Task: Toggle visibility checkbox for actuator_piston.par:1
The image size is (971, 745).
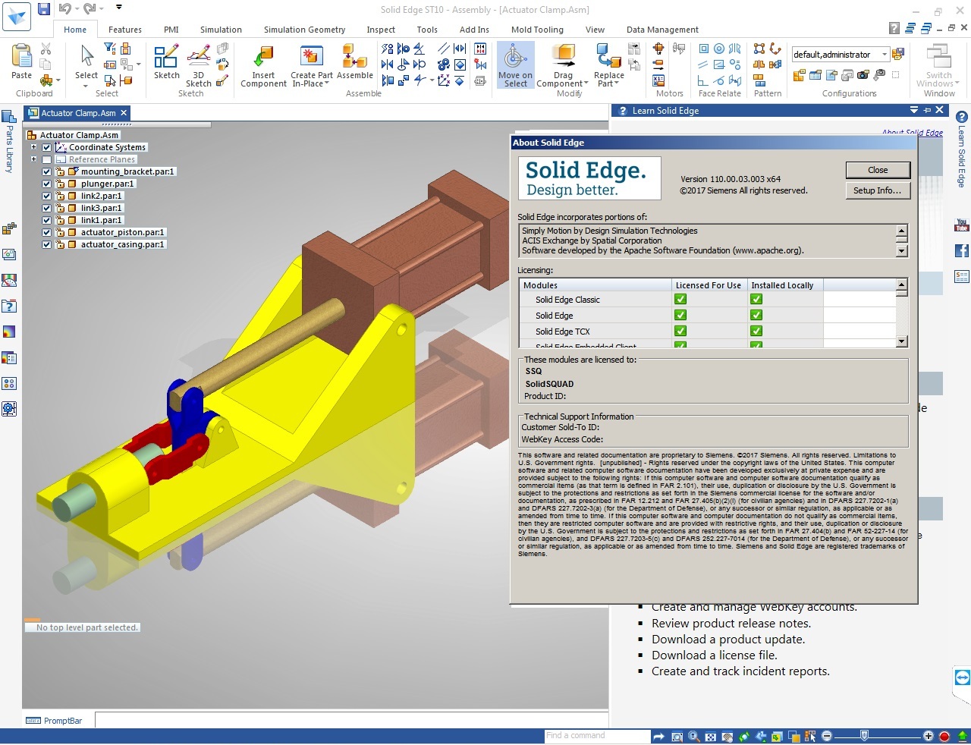Action: [47, 232]
